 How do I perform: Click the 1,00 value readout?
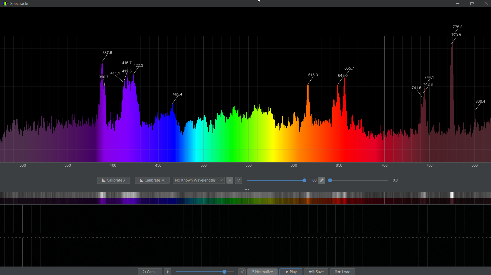pyautogui.click(x=313, y=180)
